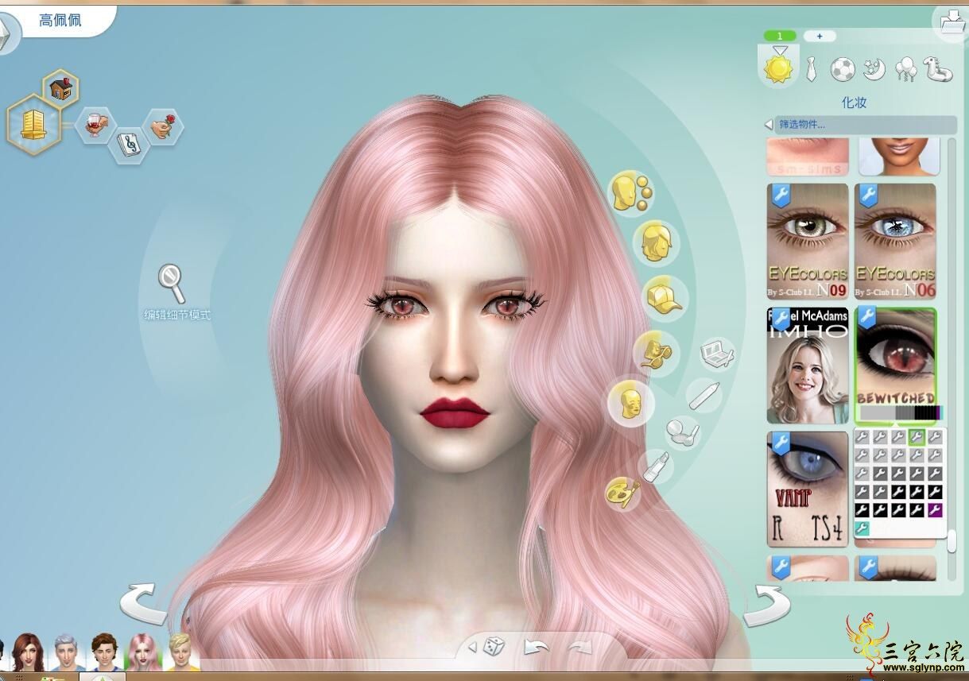Pick the purple color swatch
The width and height of the screenshot is (969, 681).
935,510
